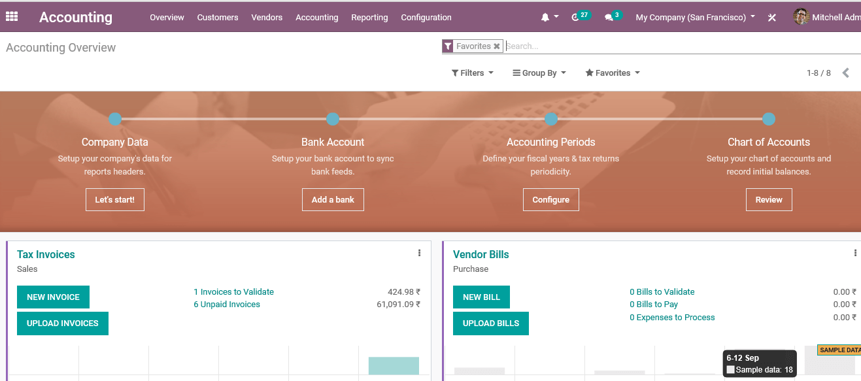Go to previous page arrow in pager

tap(846, 73)
